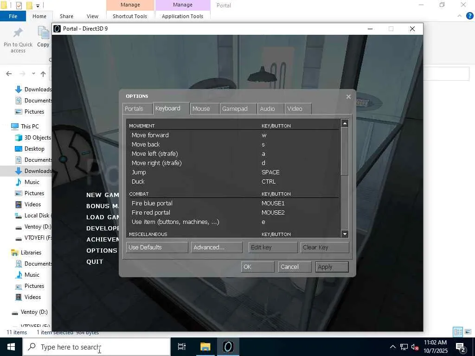This screenshot has height=356, width=475.
Task: Click the Use Defaults button
Action: [x=157, y=248]
